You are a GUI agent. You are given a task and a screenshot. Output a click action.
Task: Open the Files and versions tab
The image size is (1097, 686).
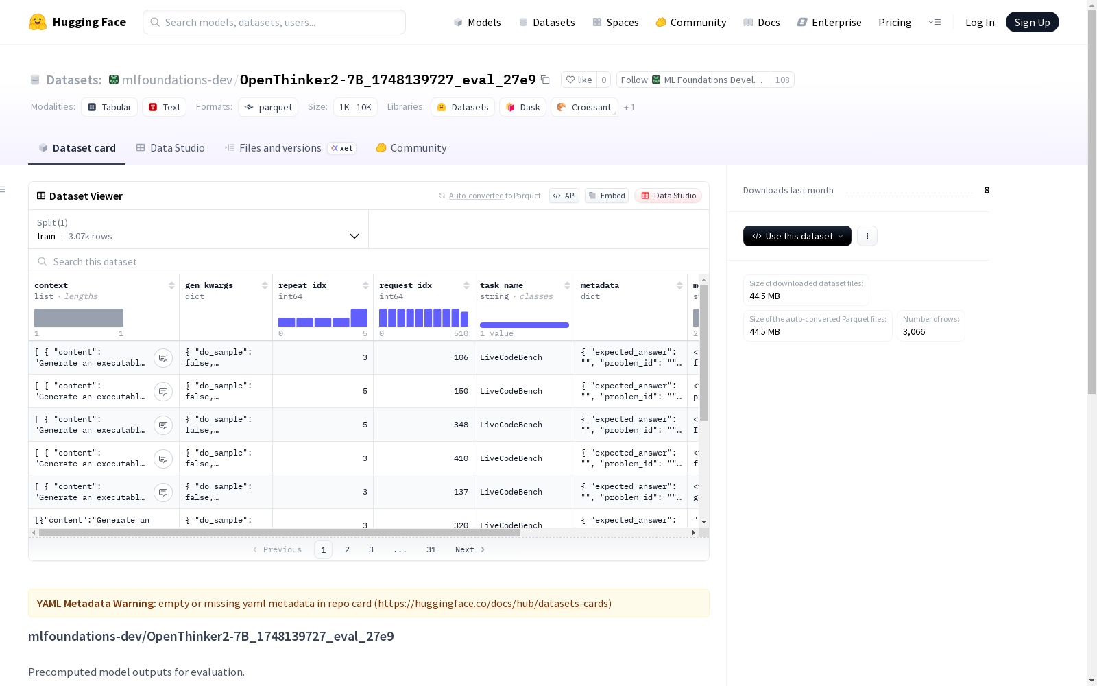pos(290,148)
